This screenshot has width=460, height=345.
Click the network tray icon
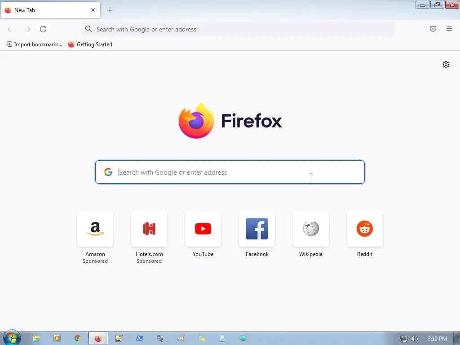point(404,339)
